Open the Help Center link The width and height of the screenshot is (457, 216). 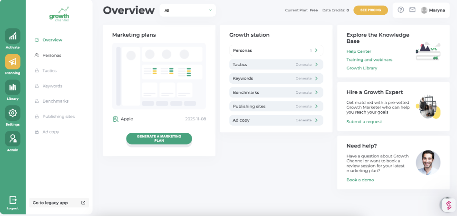click(x=359, y=51)
